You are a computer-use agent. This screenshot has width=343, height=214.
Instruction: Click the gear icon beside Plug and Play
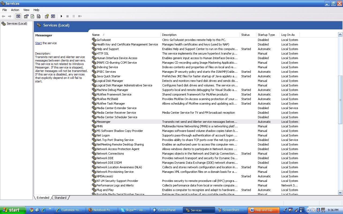94,190
